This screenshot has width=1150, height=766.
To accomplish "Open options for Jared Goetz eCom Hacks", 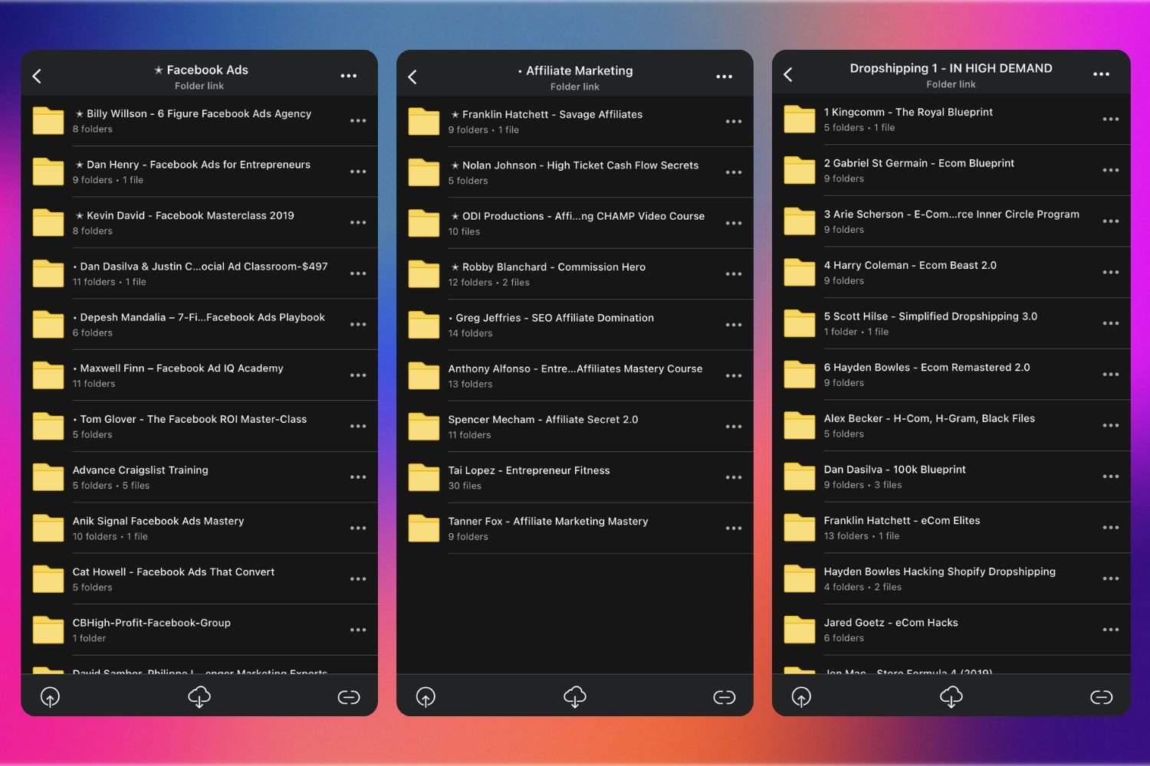I will (1111, 630).
